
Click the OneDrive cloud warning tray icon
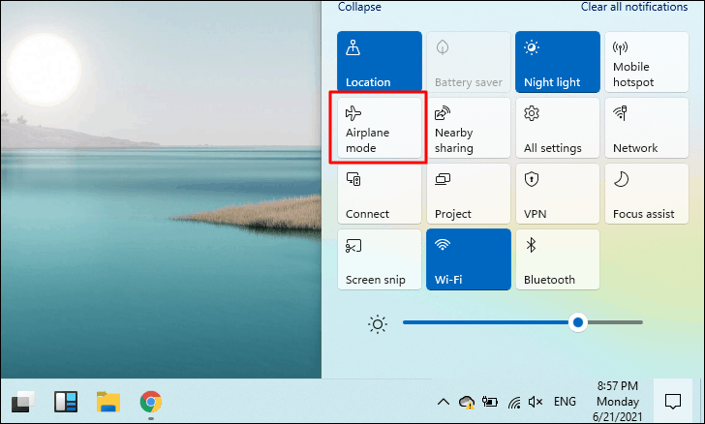click(x=467, y=402)
